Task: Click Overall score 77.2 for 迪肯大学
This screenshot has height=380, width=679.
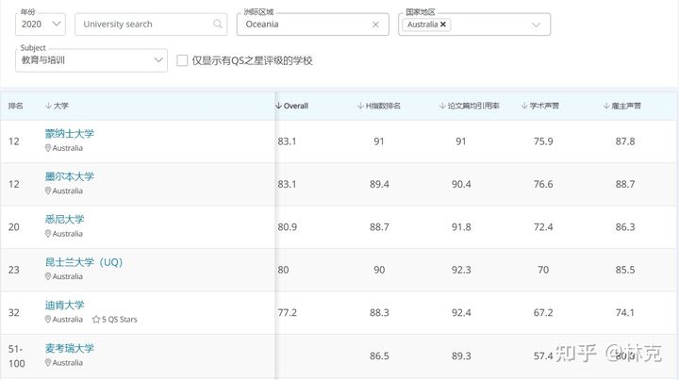Action: (x=287, y=312)
